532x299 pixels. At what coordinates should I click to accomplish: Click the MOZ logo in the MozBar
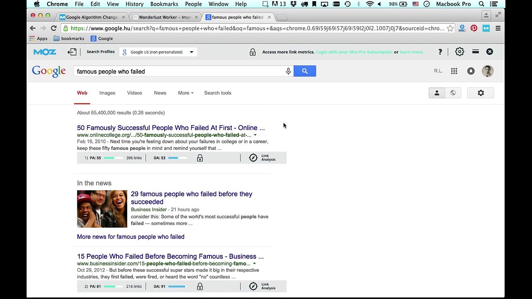45,52
